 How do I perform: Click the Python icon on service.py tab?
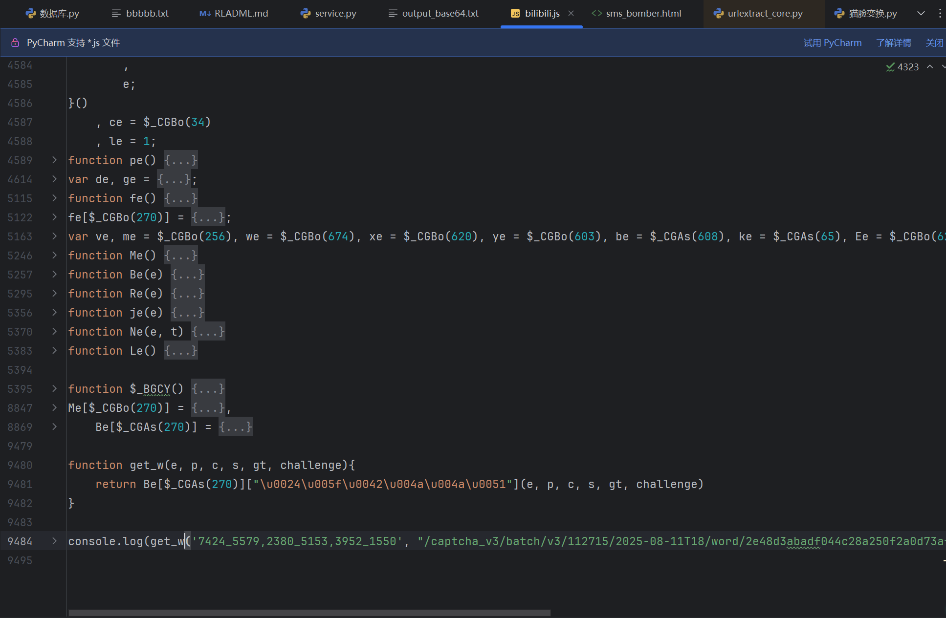(x=306, y=13)
